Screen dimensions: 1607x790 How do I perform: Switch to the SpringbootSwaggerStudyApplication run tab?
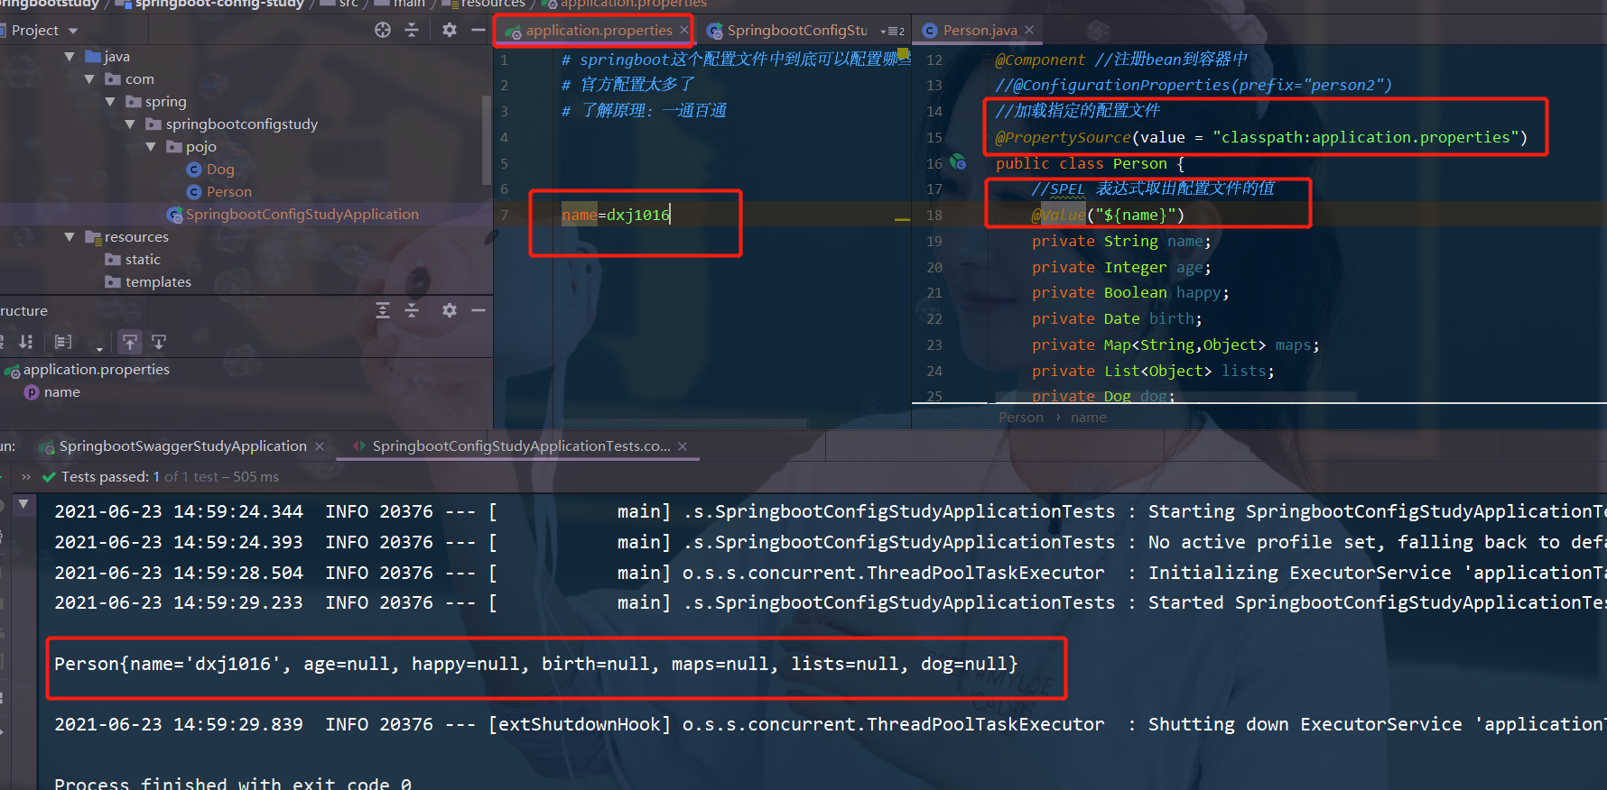(x=182, y=446)
